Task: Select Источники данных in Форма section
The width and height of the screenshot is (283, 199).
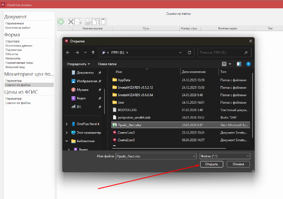Action: [x=19, y=45]
